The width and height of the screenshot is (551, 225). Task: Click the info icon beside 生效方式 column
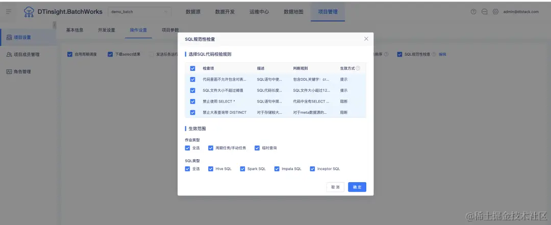click(x=358, y=68)
